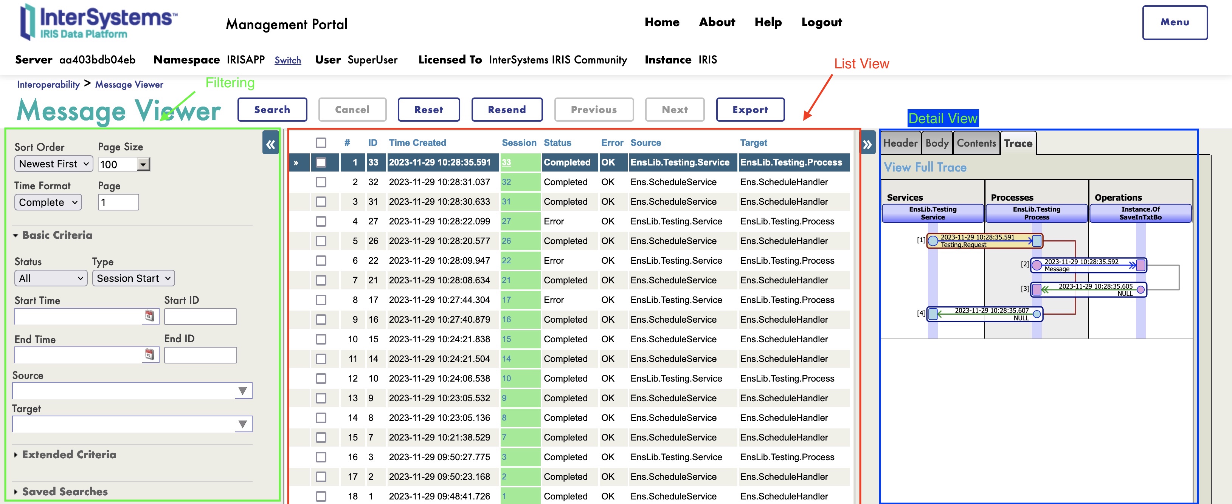
Task: Open the Sort Order dropdown
Action: click(x=53, y=164)
